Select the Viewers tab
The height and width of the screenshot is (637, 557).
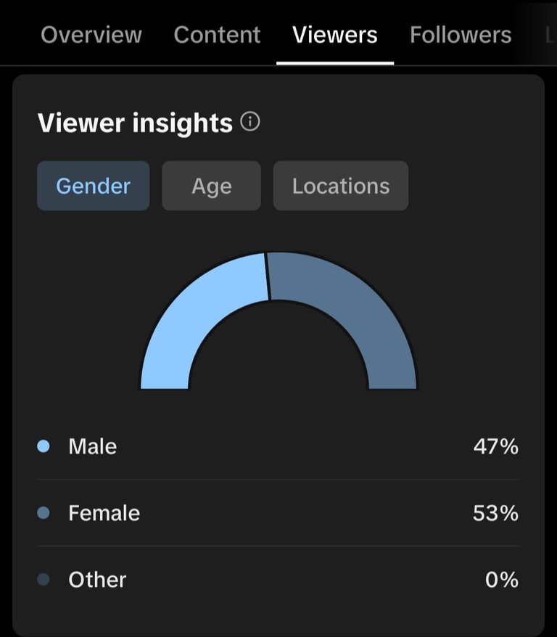point(335,35)
